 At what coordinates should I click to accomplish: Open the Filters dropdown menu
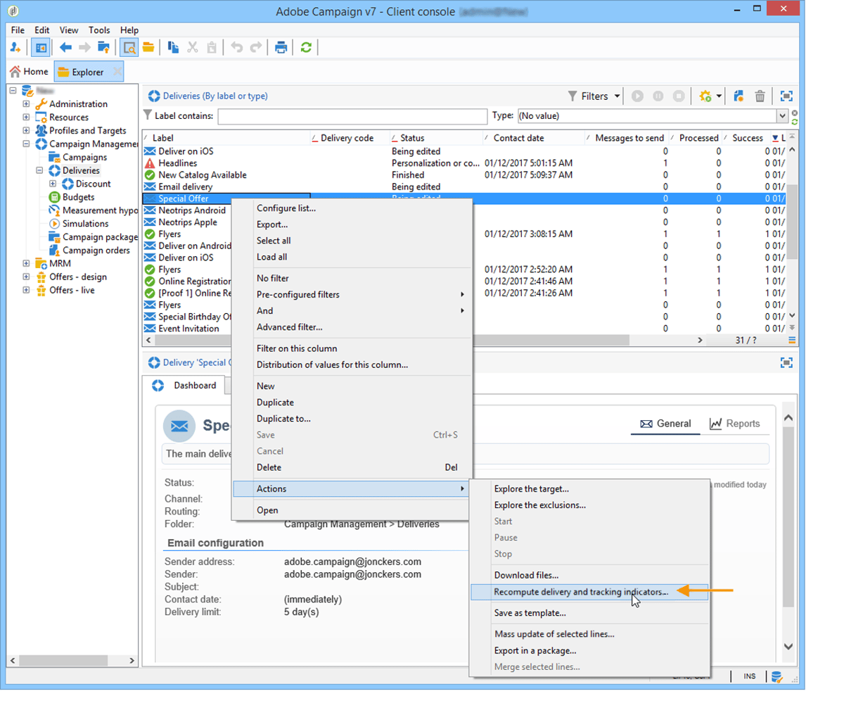tap(592, 96)
